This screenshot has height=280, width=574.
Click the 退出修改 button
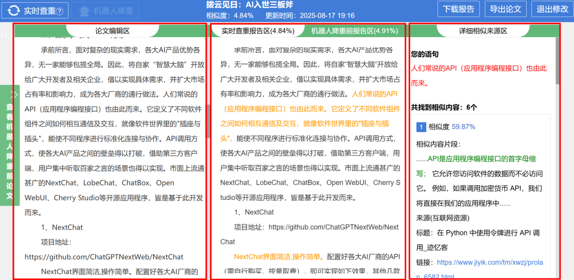point(552,9)
